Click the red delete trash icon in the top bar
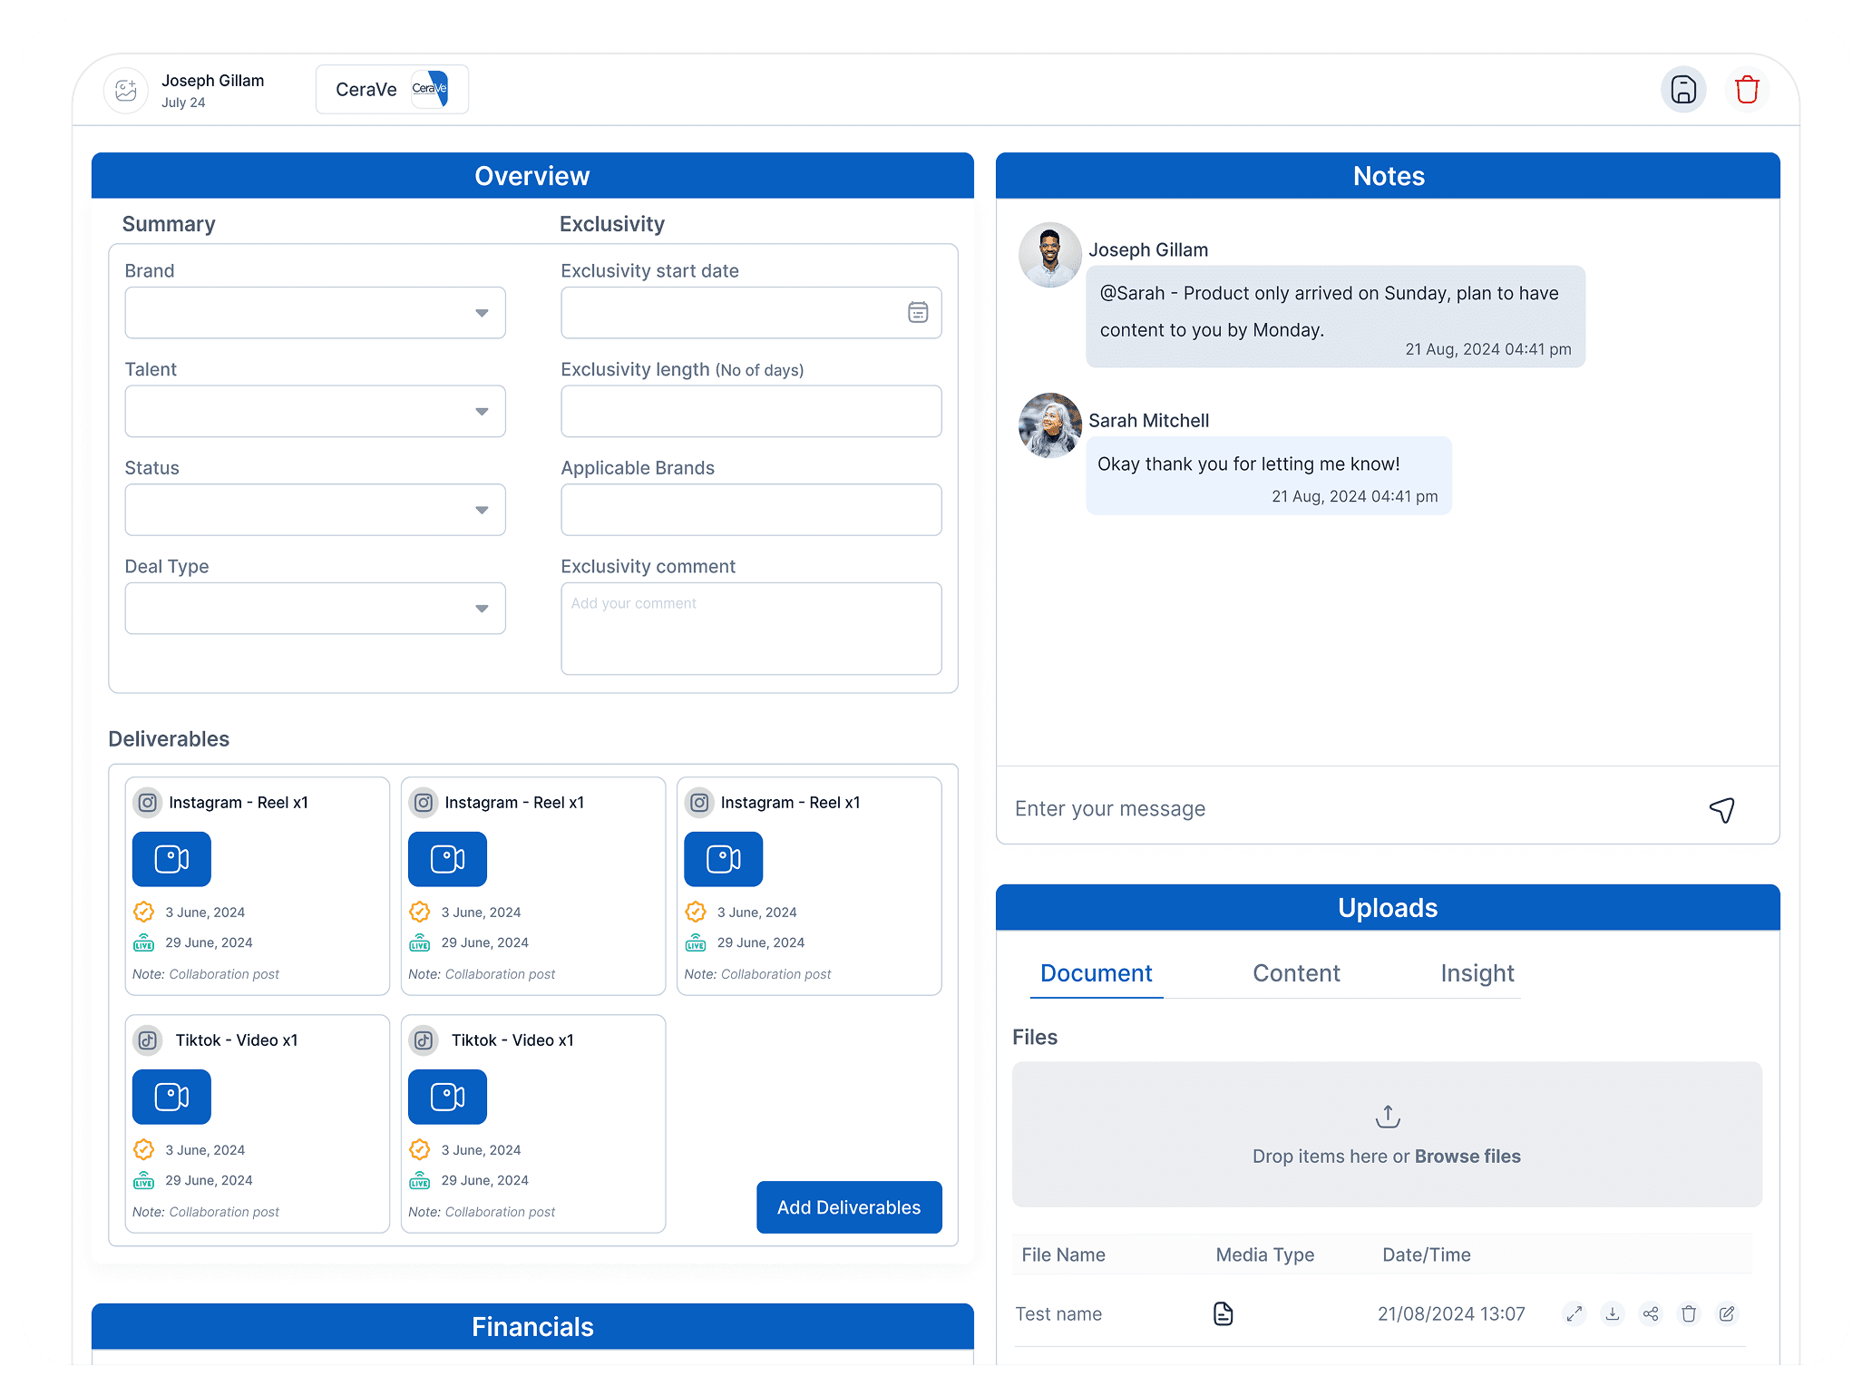The width and height of the screenshot is (1872, 1386). 1747,90
